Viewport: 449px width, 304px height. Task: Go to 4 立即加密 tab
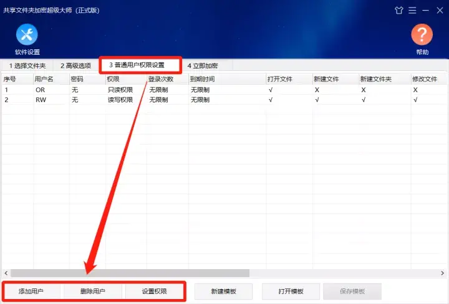point(203,66)
